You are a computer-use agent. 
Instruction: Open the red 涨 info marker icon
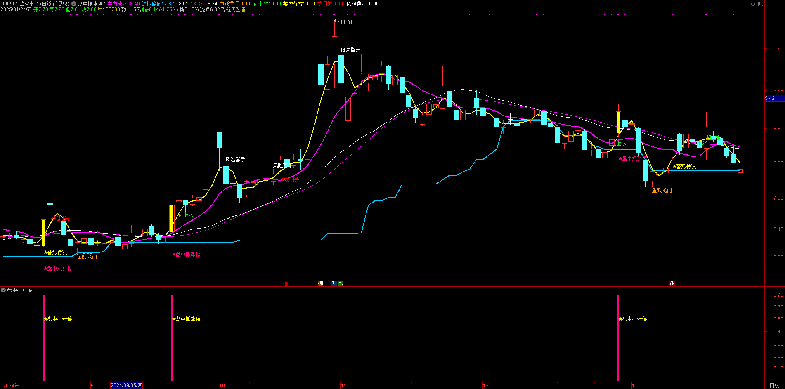[x=672, y=283]
